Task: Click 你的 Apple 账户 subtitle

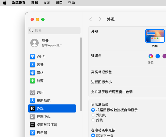Action: point(52,45)
